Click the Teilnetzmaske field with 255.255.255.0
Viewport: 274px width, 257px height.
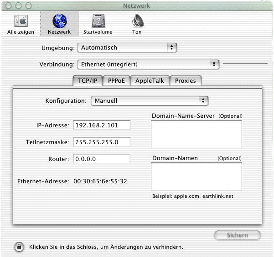102,142
